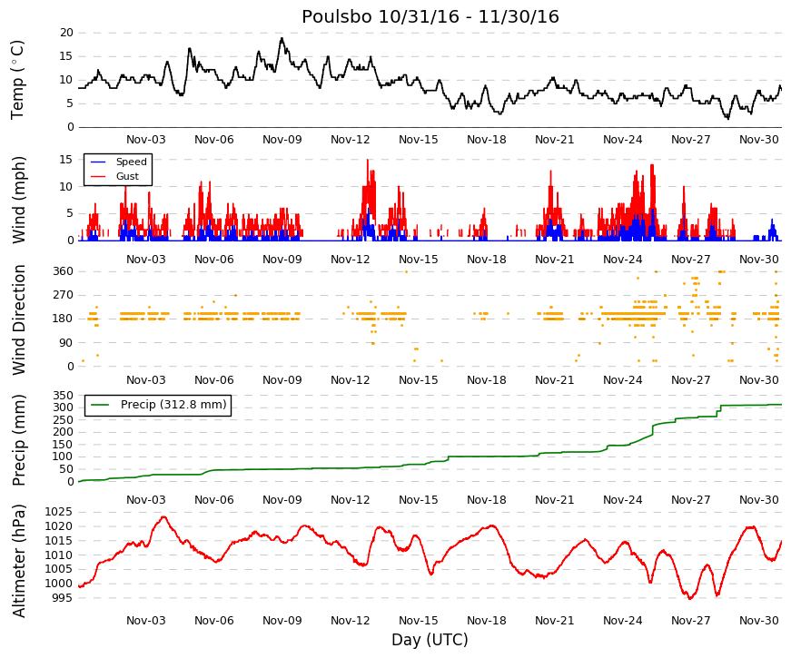Image resolution: width=791 pixels, height=658 pixels.
Task: Click Nov-09 tick under temperature plot
Action: coord(282,140)
